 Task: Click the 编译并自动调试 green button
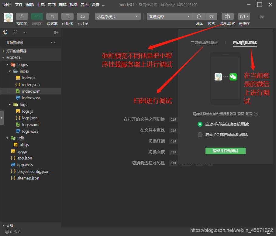(x=225, y=151)
